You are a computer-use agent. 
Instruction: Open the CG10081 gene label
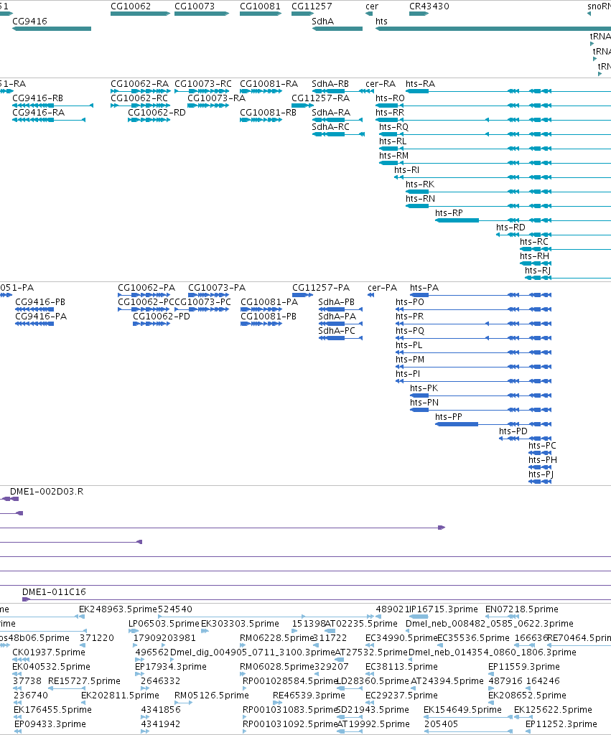tap(260, 6)
